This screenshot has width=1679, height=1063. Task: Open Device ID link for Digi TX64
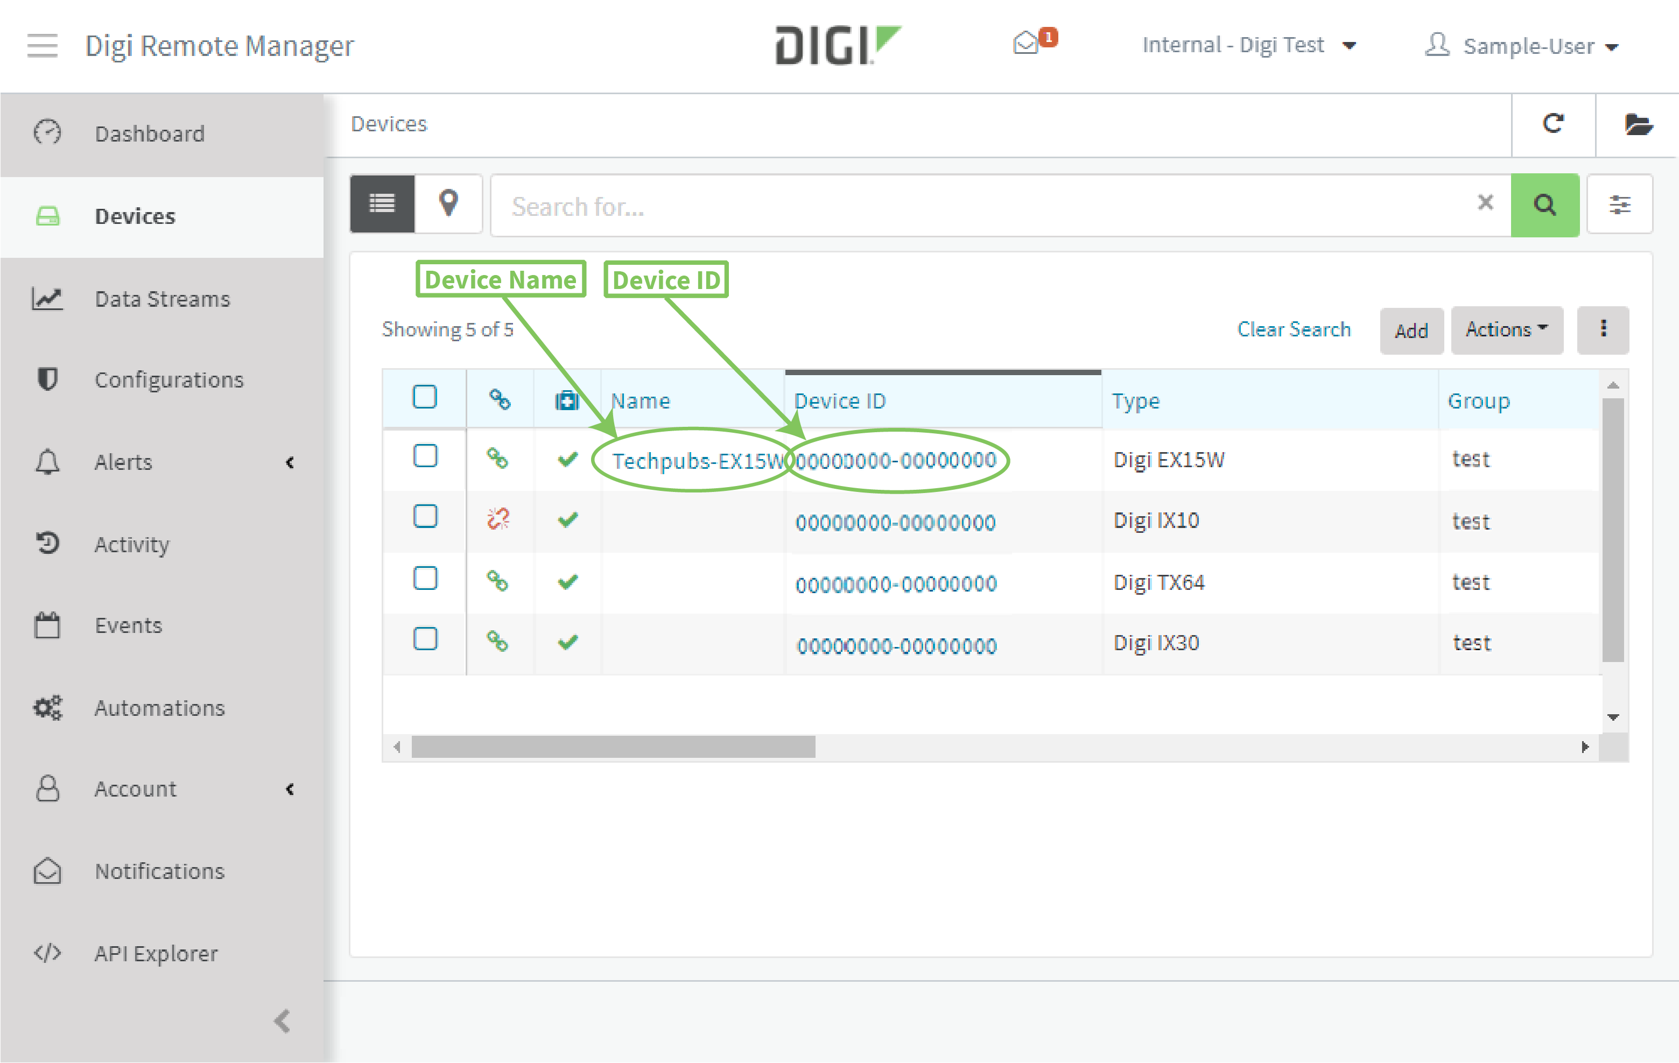click(x=896, y=583)
